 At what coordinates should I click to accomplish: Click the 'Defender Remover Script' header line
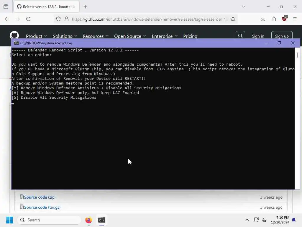[75, 50]
